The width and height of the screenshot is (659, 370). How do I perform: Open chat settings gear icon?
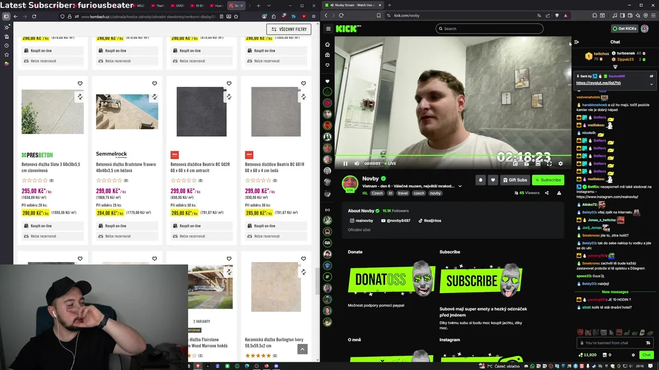coord(633,355)
